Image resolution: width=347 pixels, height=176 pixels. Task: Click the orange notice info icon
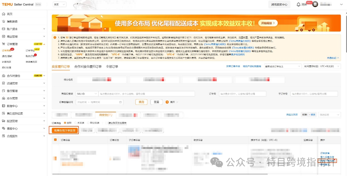click(55, 38)
